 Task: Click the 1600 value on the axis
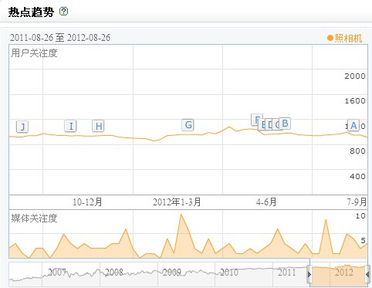click(x=355, y=100)
